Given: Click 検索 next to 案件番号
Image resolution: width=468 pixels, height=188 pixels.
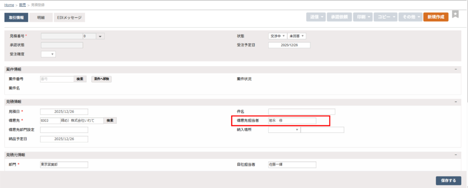Looking at the screenshot, I should [x=80, y=79].
